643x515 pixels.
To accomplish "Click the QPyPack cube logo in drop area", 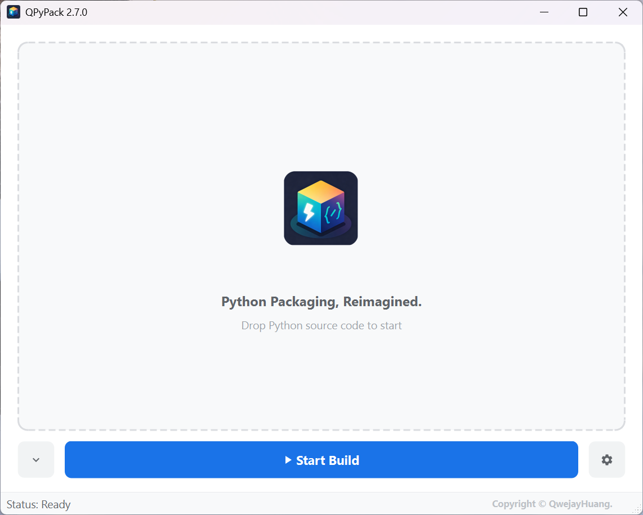I will (321, 208).
